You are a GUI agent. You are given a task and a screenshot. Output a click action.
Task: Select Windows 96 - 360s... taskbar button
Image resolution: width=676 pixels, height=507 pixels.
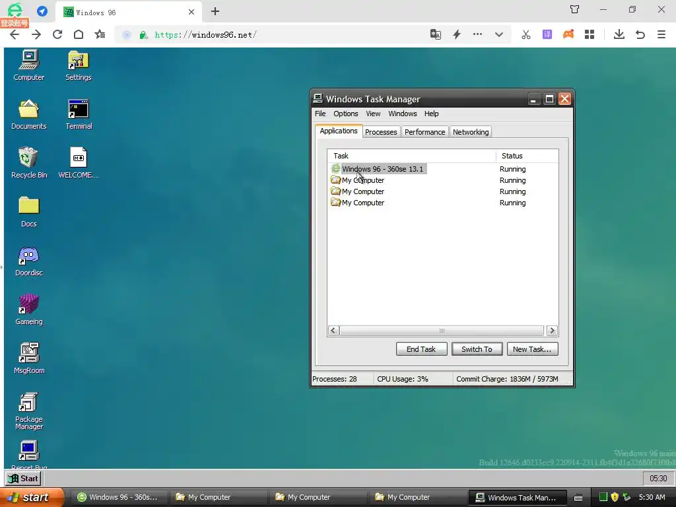[119, 497]
